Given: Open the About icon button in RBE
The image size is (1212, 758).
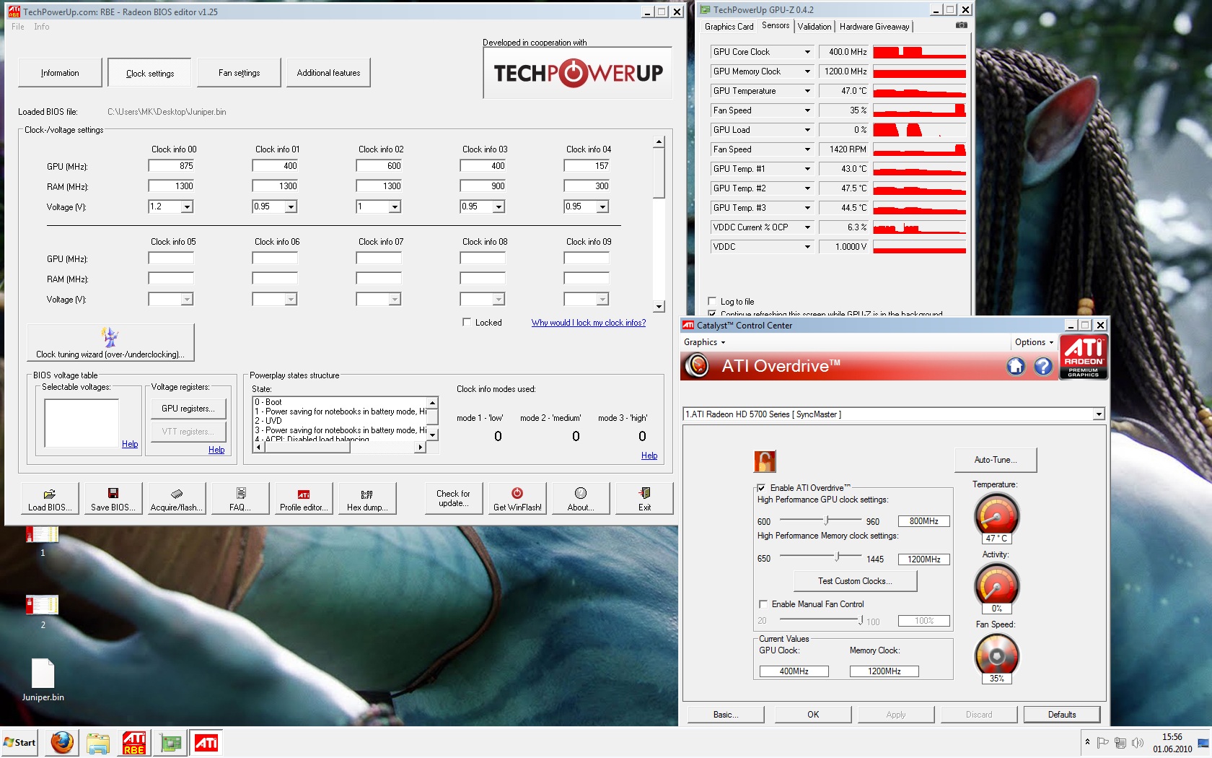Looking at the screenshot, I should (x=581, y=498).
